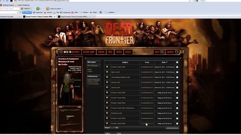Click the rifle weapon in equipment panel
Image resolution: width=241 pixels, height=135 pixels.
[70, 125]
